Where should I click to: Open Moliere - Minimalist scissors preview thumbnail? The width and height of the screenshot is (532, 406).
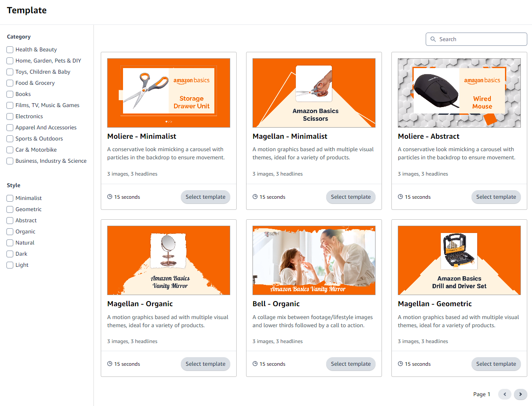pos(168,93)
